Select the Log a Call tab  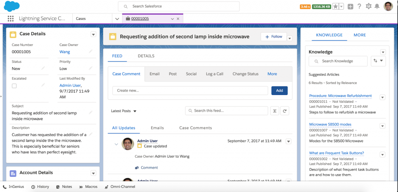[215, 74]
